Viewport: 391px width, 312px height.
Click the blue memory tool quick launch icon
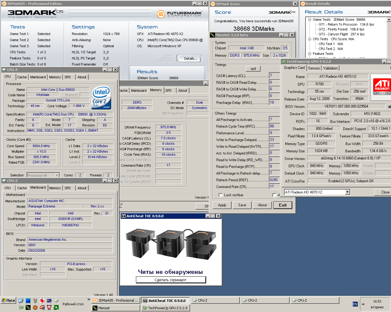click(x=28, y=300)
